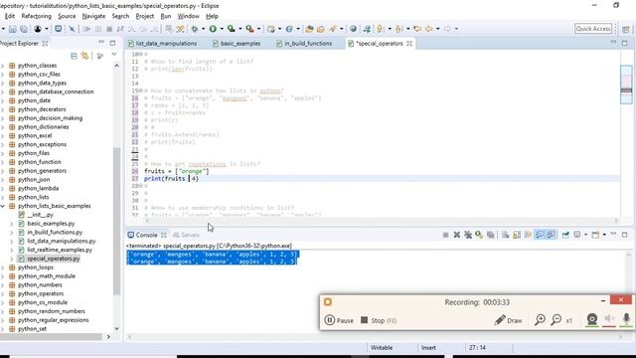Open the Debug button dropdown arrow
The height and width of the screenshot is (358, 636).
tap(203, 29)
